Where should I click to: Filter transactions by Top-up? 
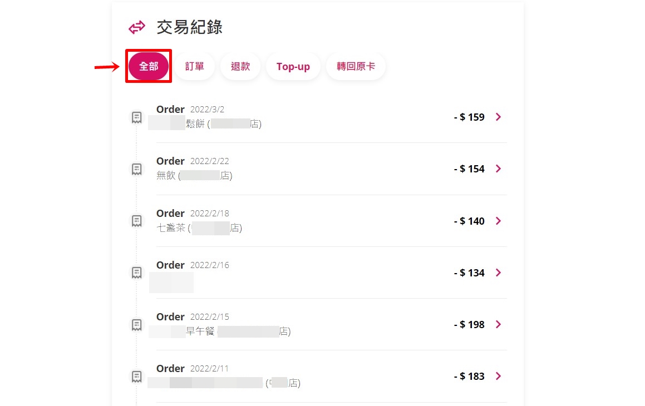[x=293, y=66]
